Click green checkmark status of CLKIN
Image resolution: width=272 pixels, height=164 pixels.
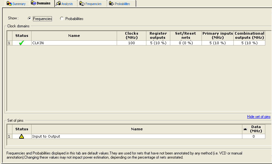(x=22, y=43)
